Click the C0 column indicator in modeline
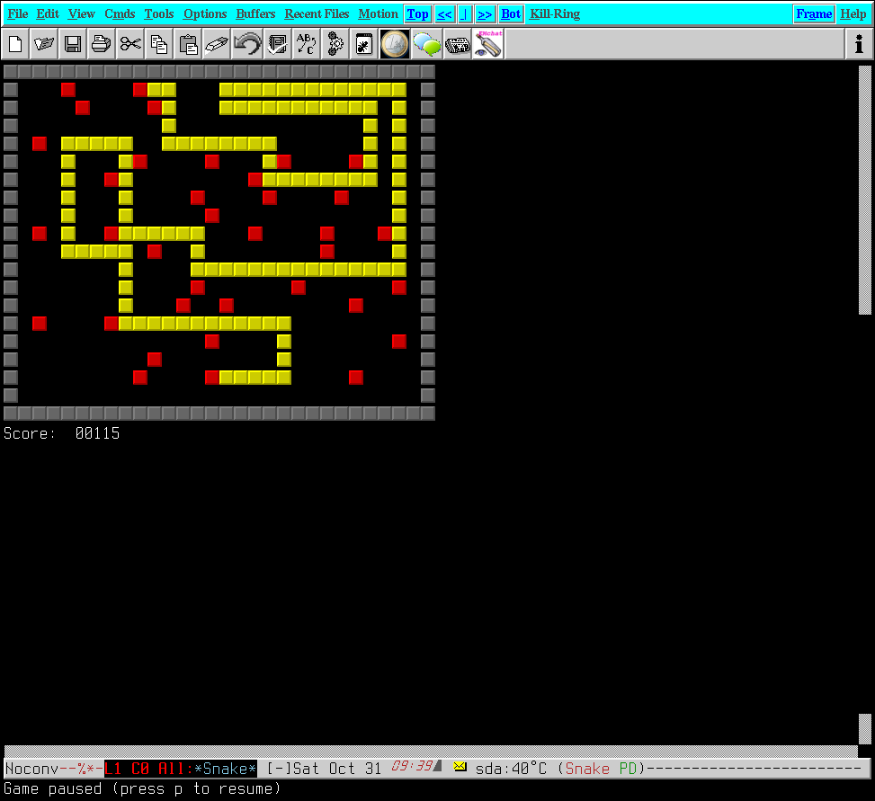This screenshot has width=875, height=801. click(140, 769)
